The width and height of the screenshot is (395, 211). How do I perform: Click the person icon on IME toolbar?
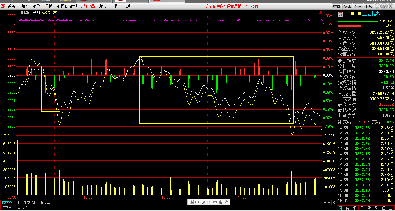[220, 202]
